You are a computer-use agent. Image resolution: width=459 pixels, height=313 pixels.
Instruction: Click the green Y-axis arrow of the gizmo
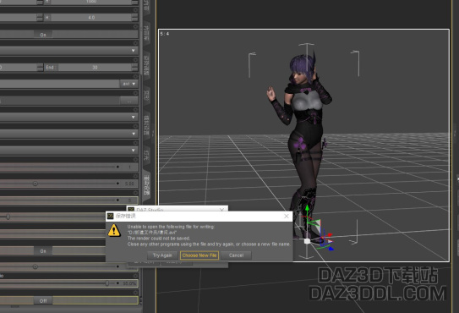(x=307, y=208)
